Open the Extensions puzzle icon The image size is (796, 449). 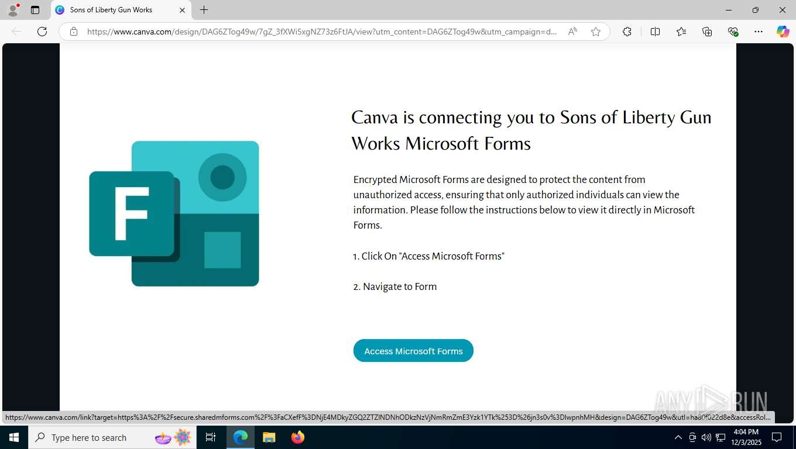pyautogui.click(x=627, y=32)
